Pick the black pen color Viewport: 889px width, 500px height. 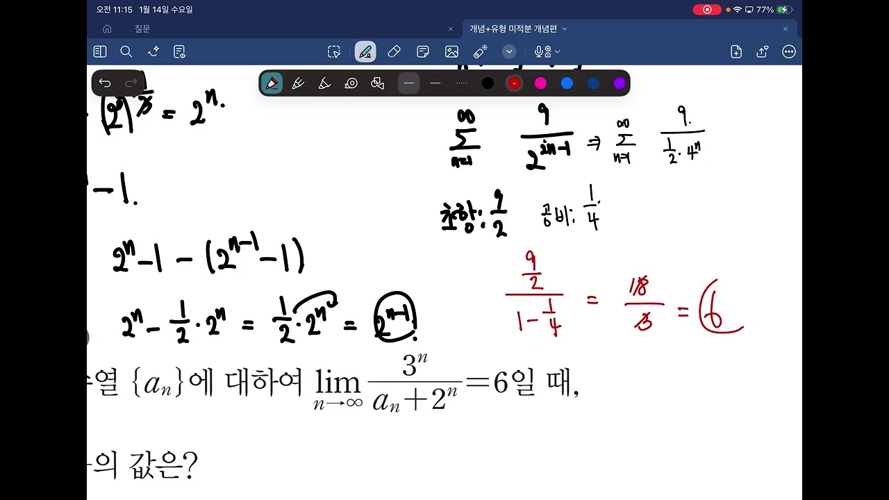pyautogui.click(x=488, y=83)
